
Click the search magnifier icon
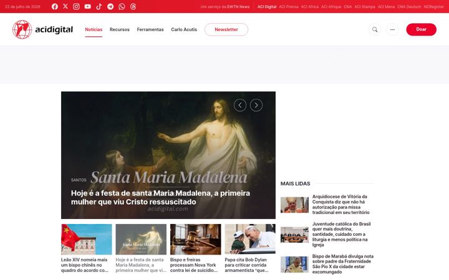[375, 29]
